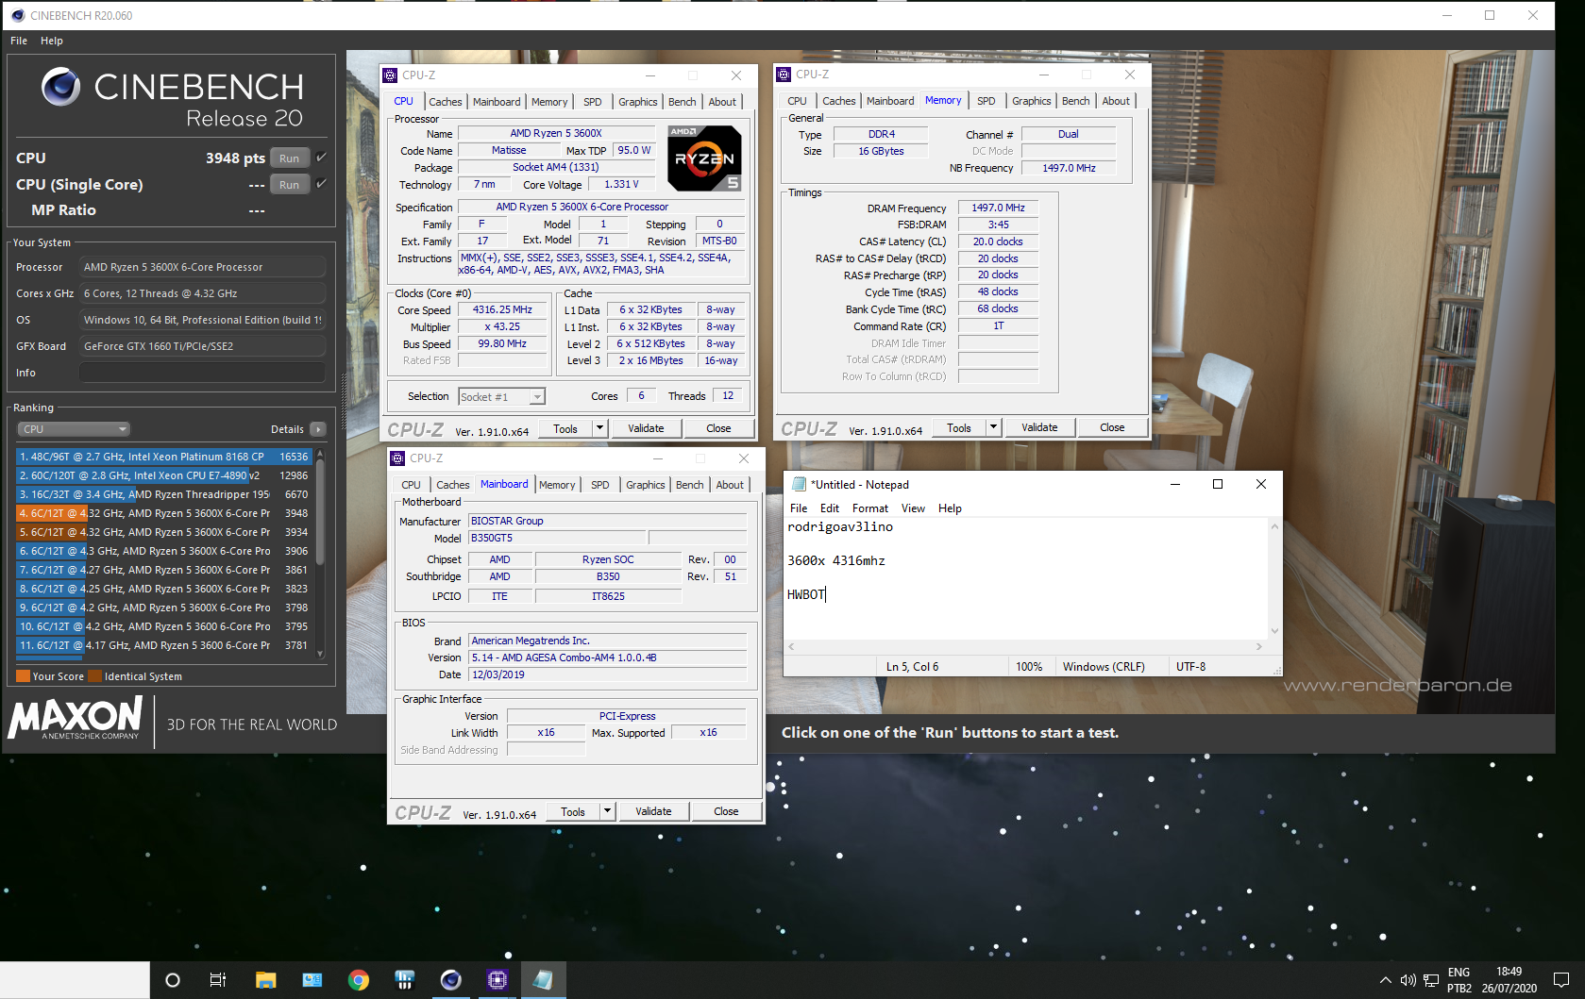The height and width of the screenshot is (999, 1585).
Task: Open the Socket #1 selection dropdown
Action: point(502,397)
